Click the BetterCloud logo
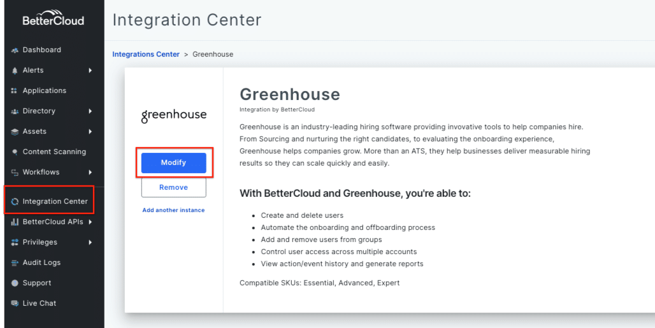This screenshot has height=328, width=655. click(53, 18)
